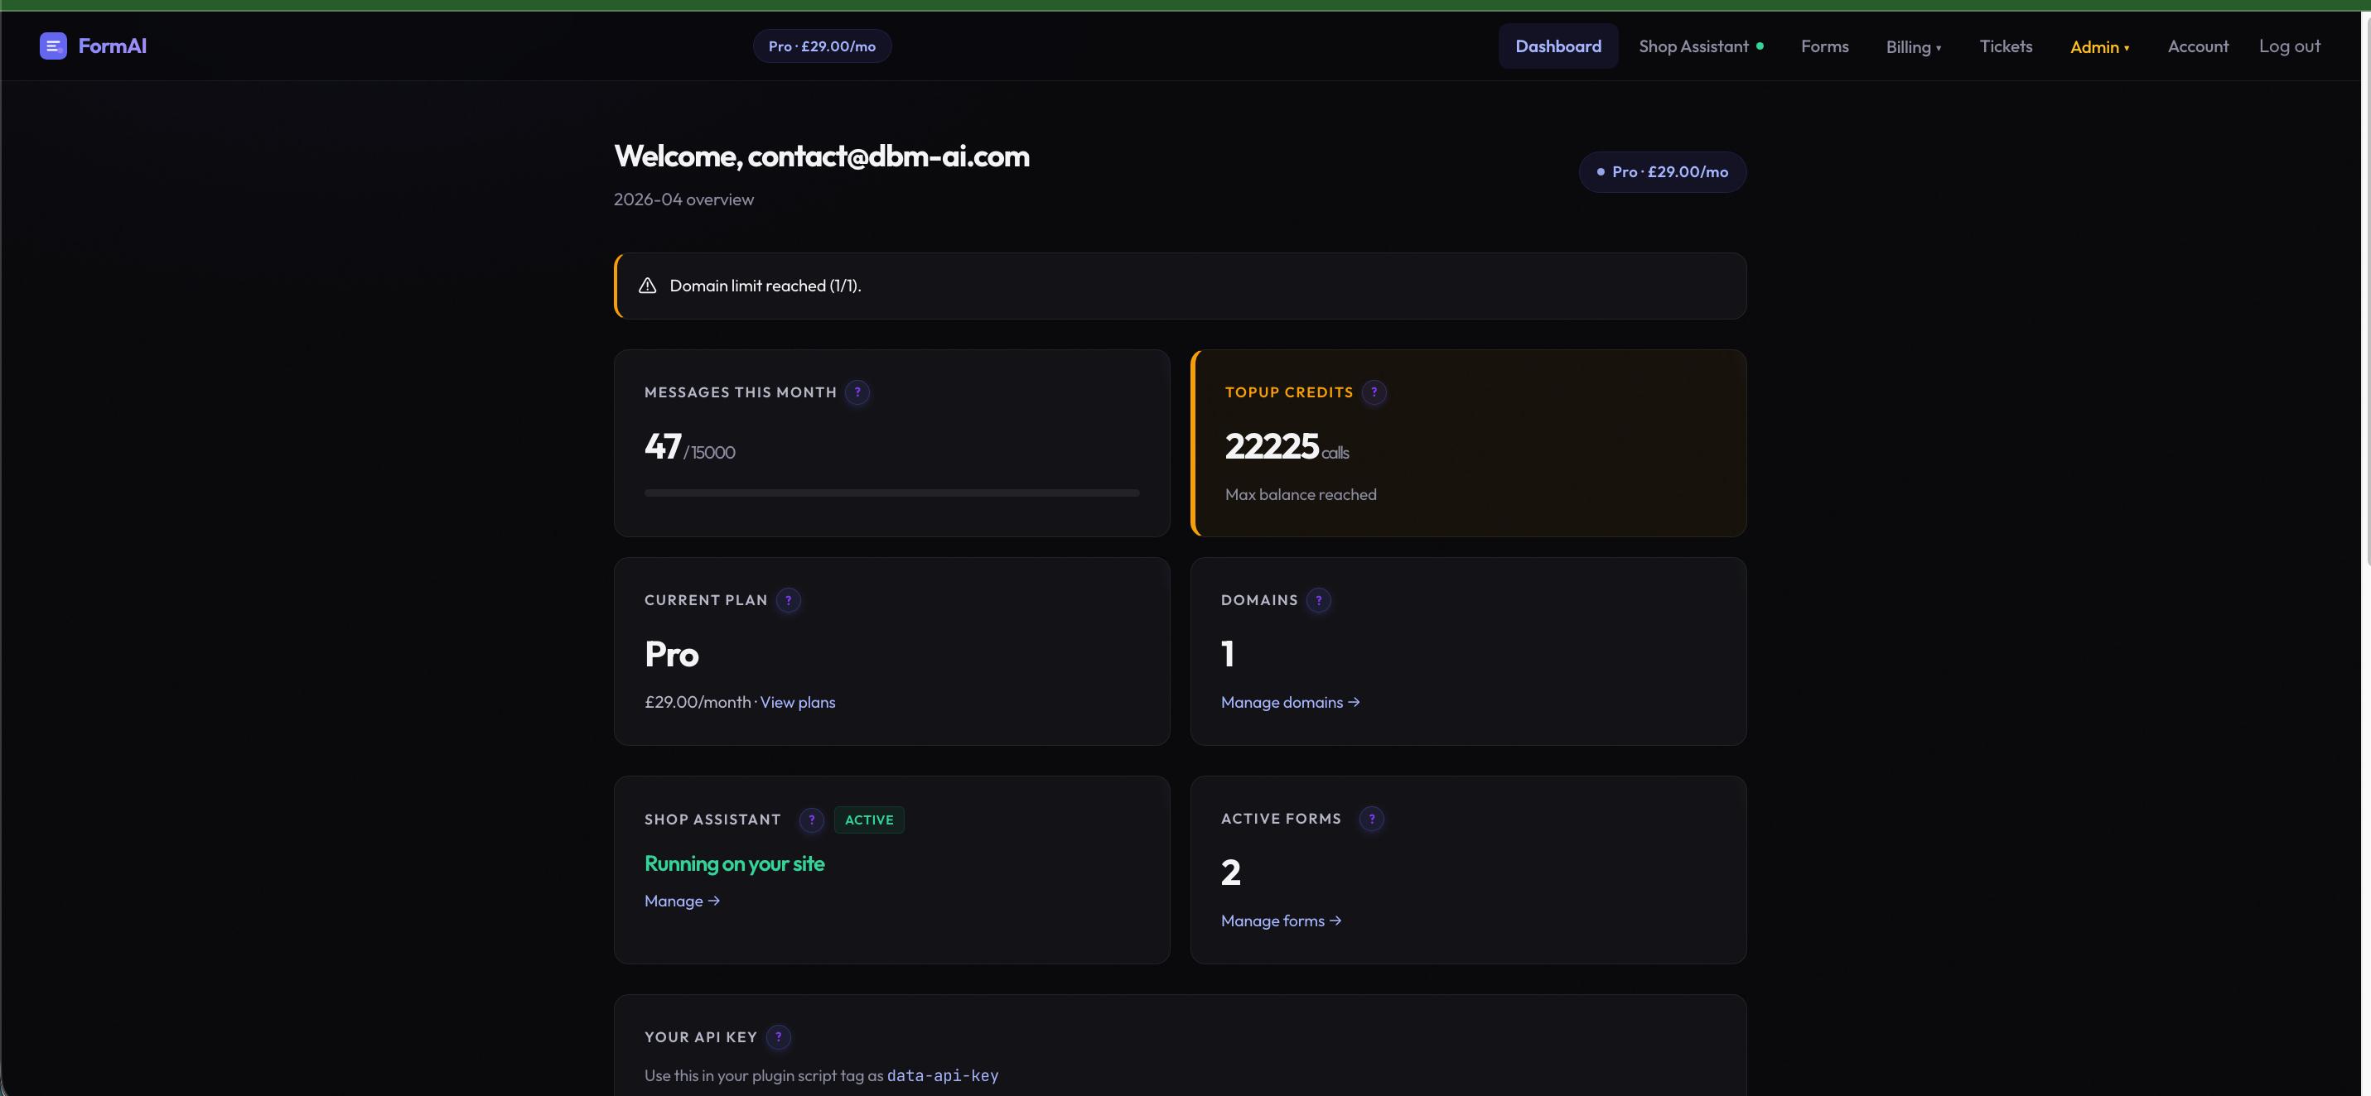The image size is (2371, 1096).
Task: Click the warning triangle in the domain limit alert
Action: (x=647, y=285)
